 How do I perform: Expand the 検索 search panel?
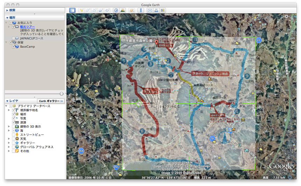7,10
